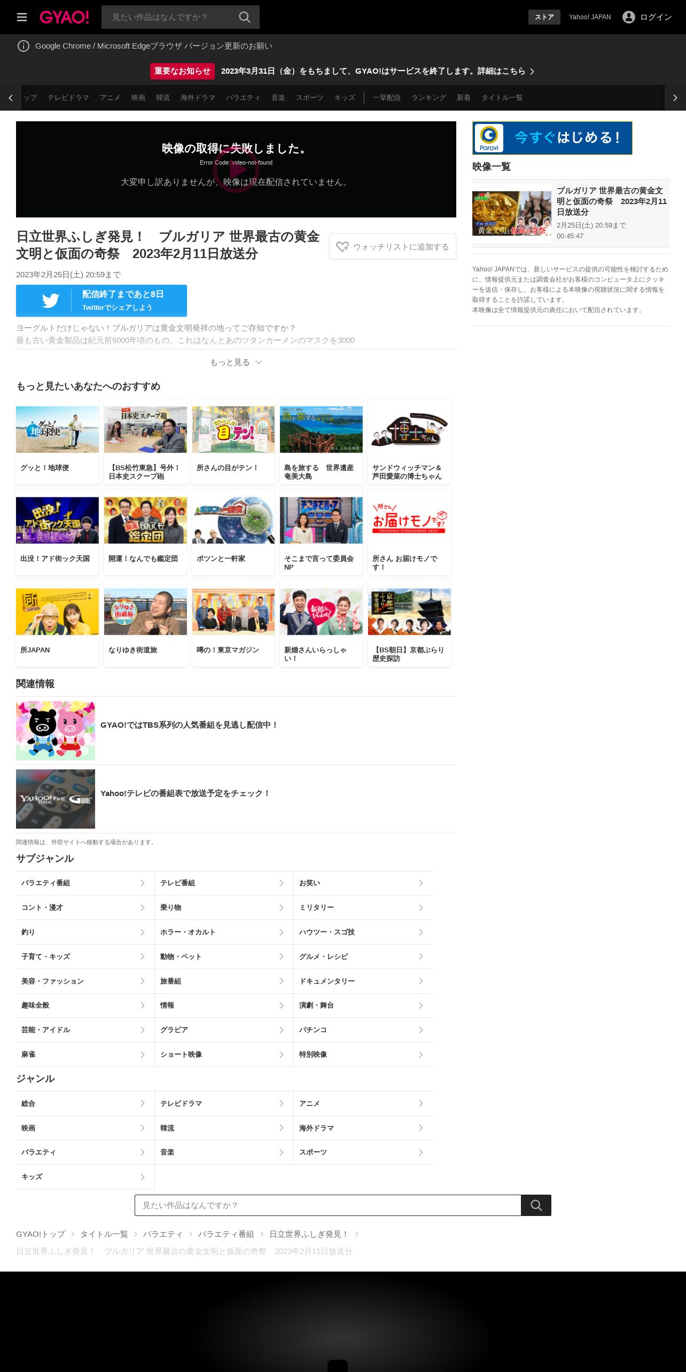The height and width of the screenshot is (1372, 686).
Task: Open the service termination notice link
Action: 378,71
